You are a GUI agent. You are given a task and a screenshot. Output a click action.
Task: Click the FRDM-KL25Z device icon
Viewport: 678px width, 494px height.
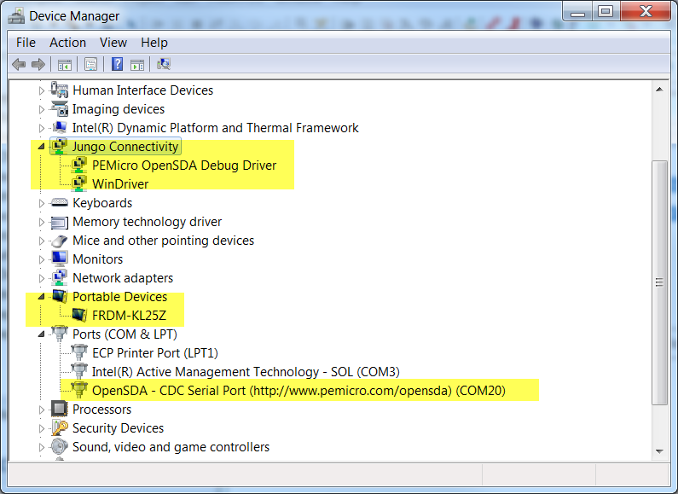coord(78,315)
